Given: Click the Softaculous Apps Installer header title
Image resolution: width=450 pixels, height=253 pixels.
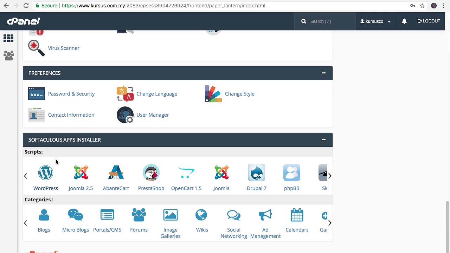Looking at the screenshot, I should point(65,140).
